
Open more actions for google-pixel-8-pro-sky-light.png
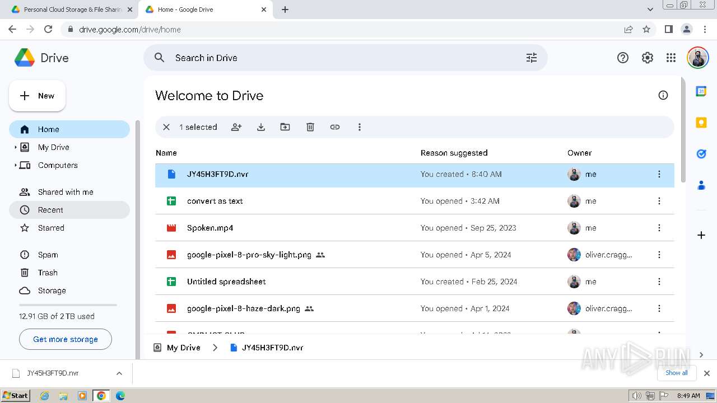tap(659, 255)
